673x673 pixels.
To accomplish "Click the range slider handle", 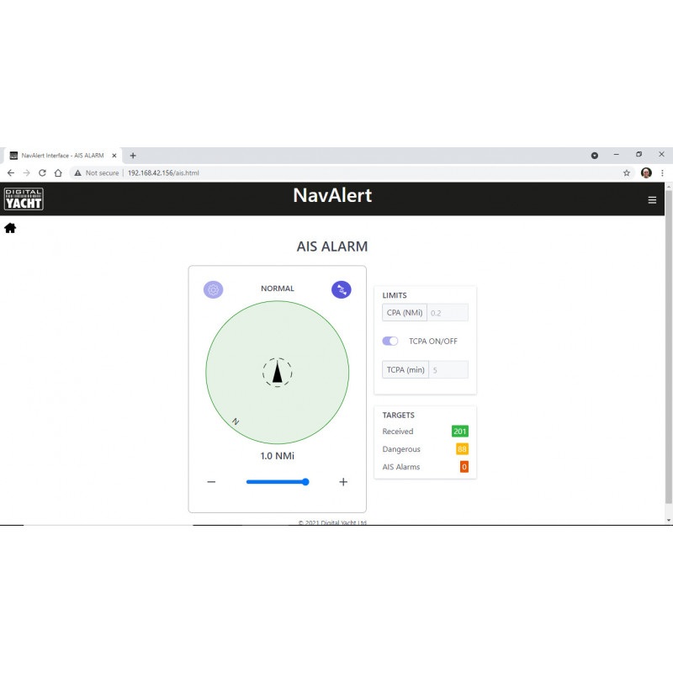I will (305, 482).
